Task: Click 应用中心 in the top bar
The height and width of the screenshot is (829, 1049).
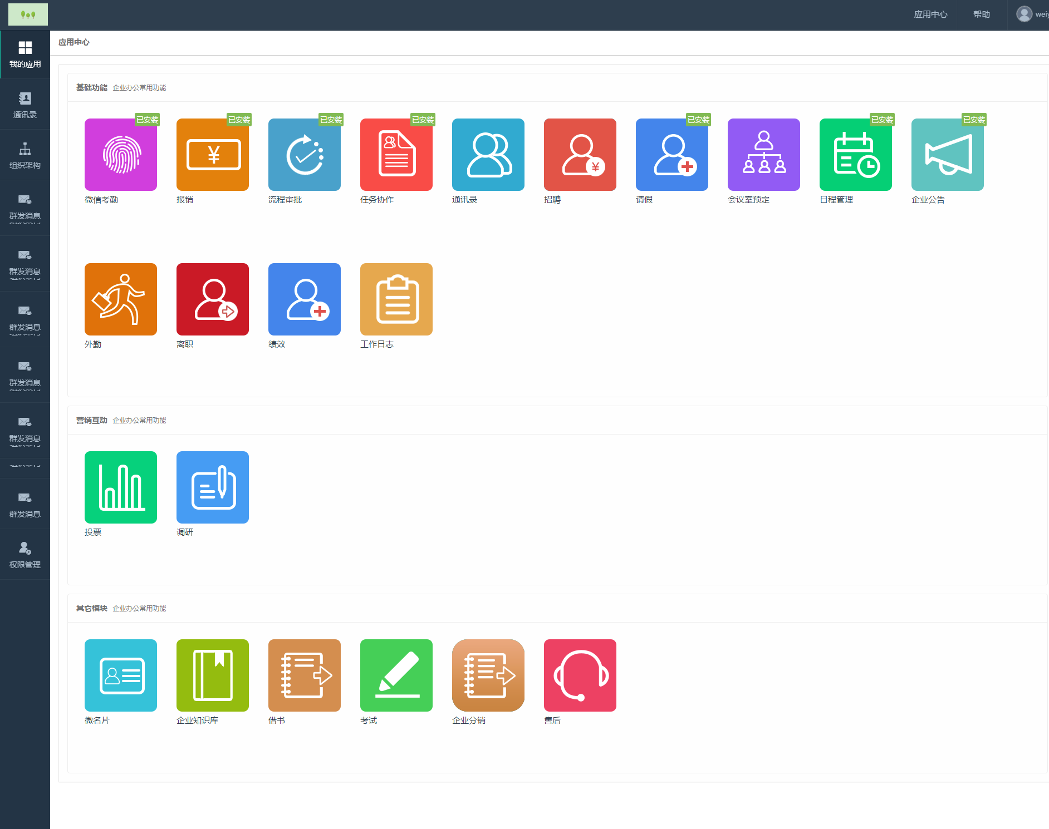Action: [x=930, y=14]
